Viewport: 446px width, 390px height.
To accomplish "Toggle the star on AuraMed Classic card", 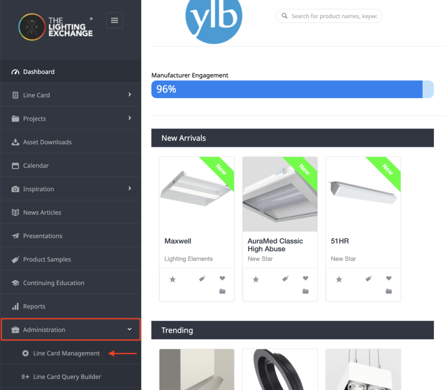I will (256, 279).
